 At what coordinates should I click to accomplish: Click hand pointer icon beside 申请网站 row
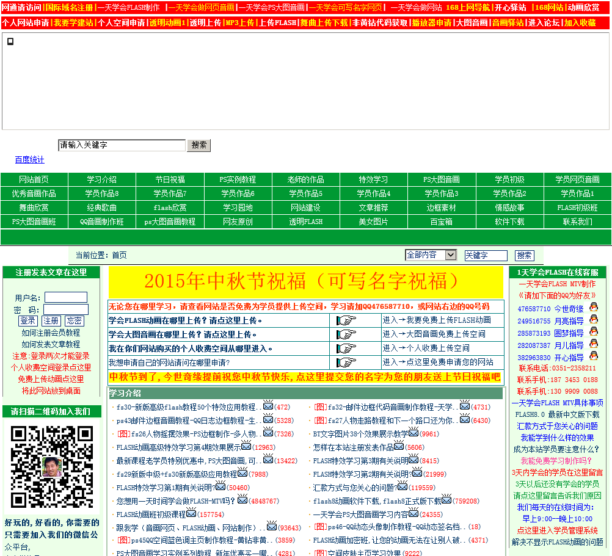tap(346, 363)
